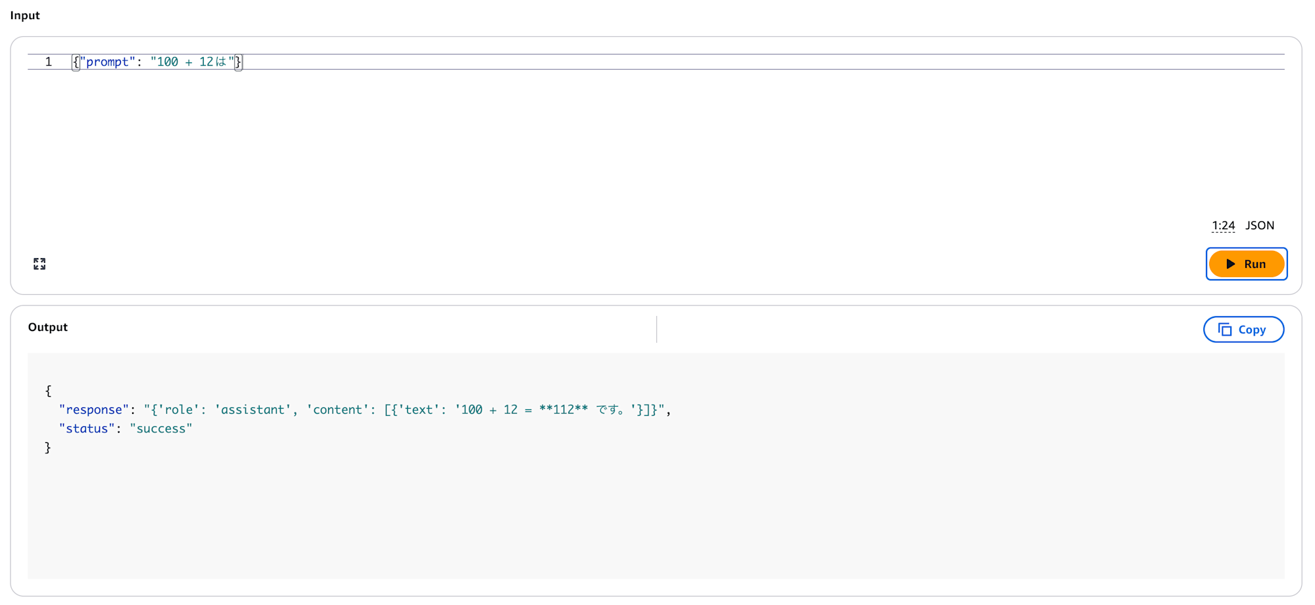Run the JSON test input

[x=1247, y=263]
